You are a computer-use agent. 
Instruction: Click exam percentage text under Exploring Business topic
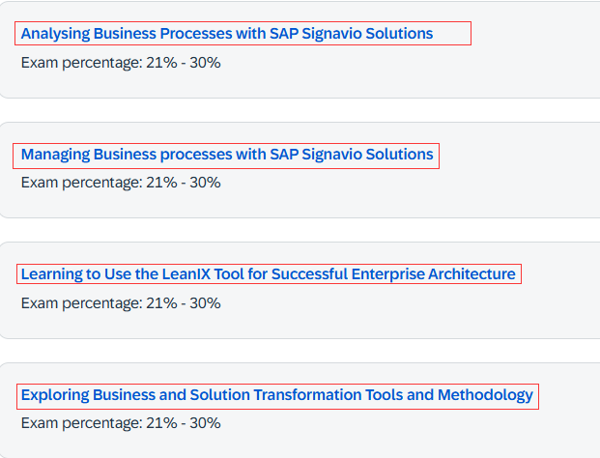coord(121,423)
